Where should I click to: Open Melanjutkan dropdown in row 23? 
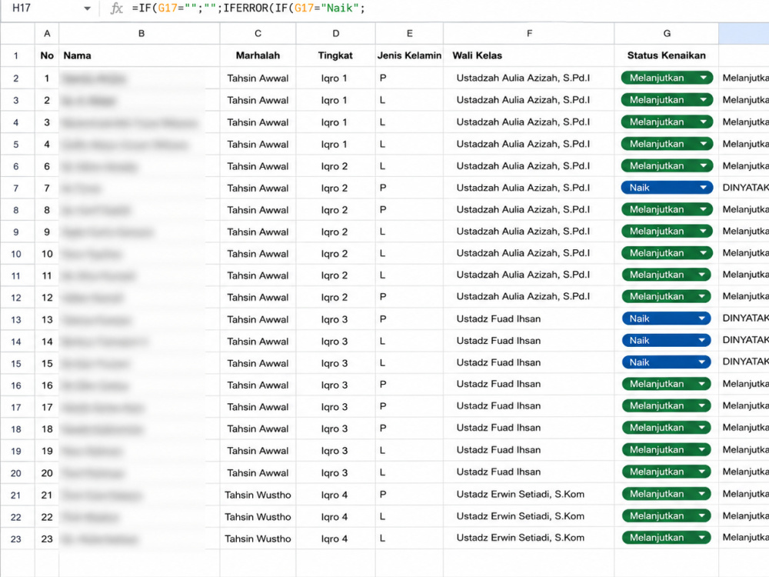tap(702, 538)
